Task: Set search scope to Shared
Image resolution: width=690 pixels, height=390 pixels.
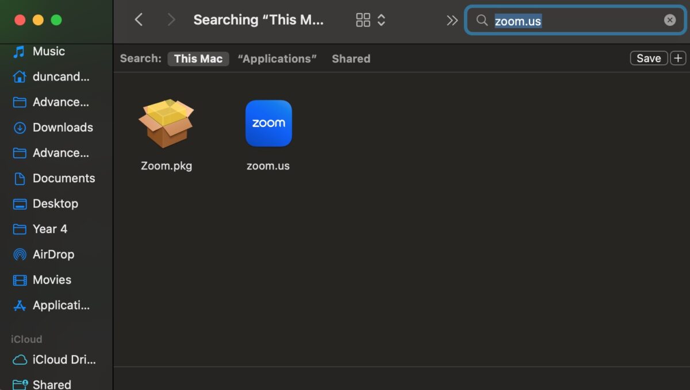Action: click(x=351, y=59)
